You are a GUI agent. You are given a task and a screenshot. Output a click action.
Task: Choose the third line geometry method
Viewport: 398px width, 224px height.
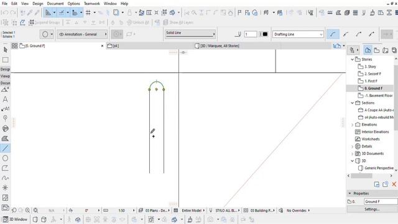click(x=358, y=34)
